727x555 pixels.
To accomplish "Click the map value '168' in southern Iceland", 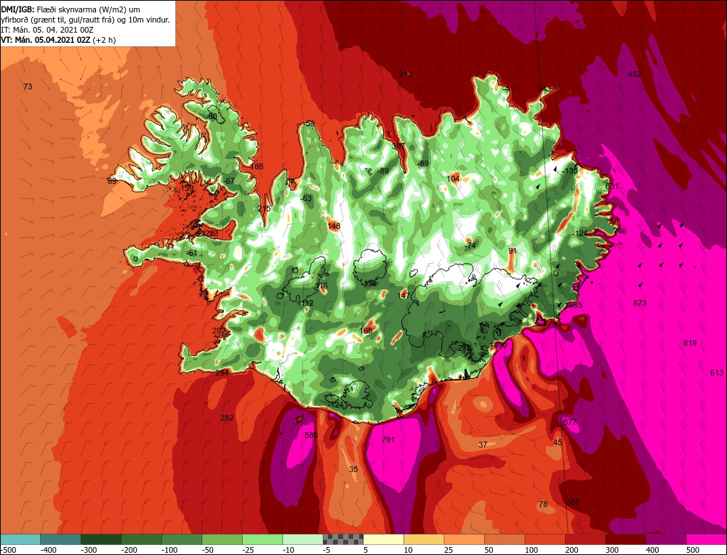I will [366, 331].
